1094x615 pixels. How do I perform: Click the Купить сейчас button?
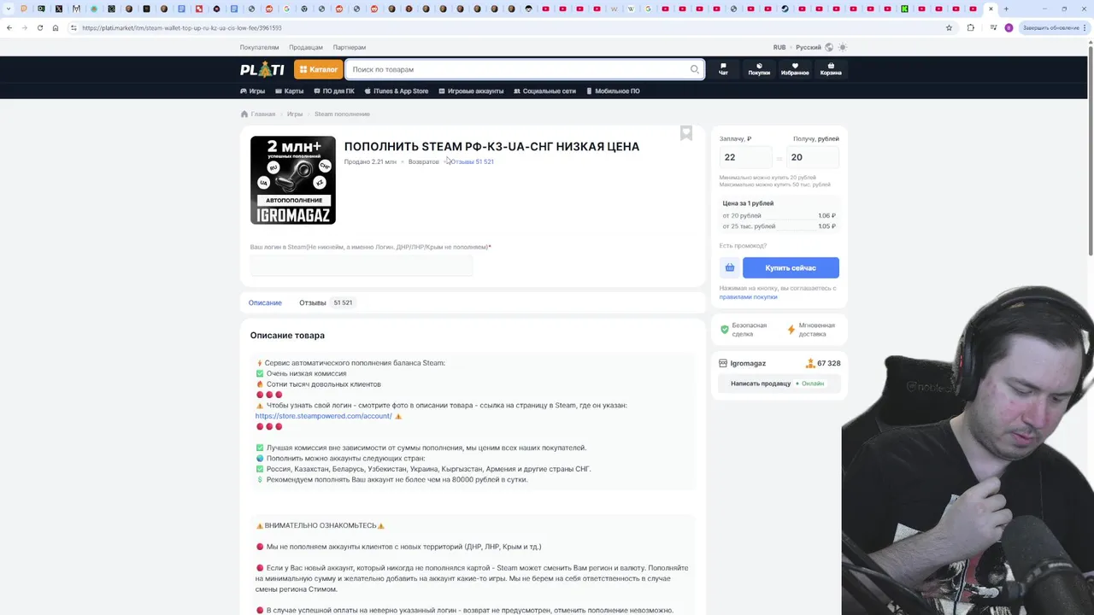click(x=791, y=267)
